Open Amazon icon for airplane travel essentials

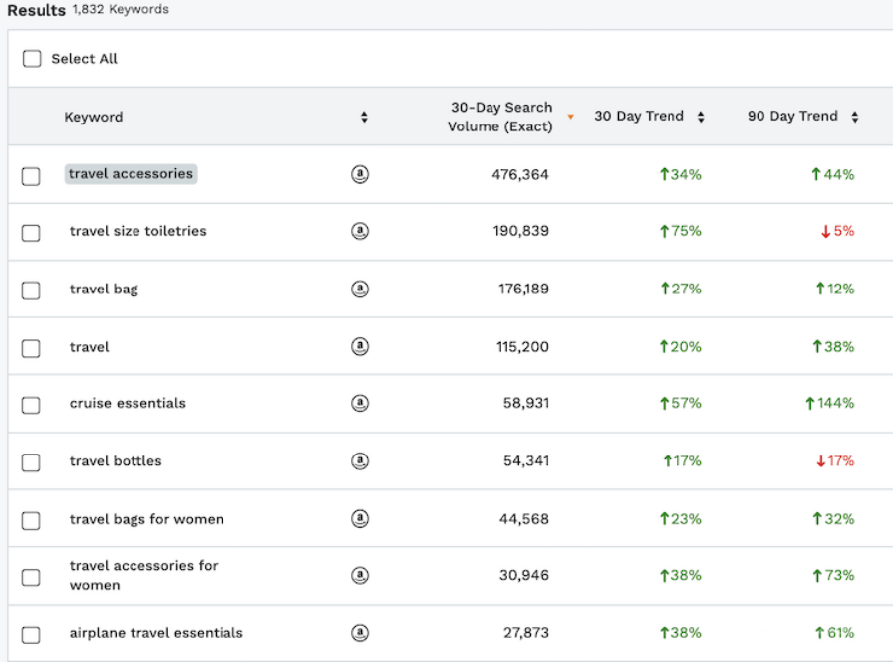click(361, 632)
